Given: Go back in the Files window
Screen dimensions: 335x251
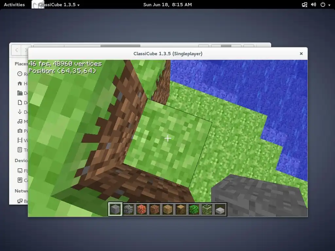Looking at the screenshot, I should pos(16,50).
